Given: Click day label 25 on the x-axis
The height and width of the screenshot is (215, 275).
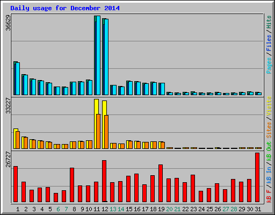Looking at the screenshot, I should pos(209,209).
